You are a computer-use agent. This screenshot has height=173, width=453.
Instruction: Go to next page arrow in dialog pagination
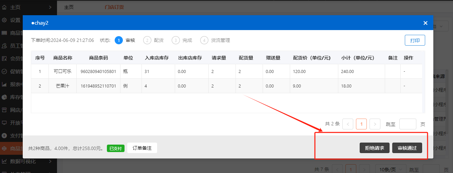[375, 124]
